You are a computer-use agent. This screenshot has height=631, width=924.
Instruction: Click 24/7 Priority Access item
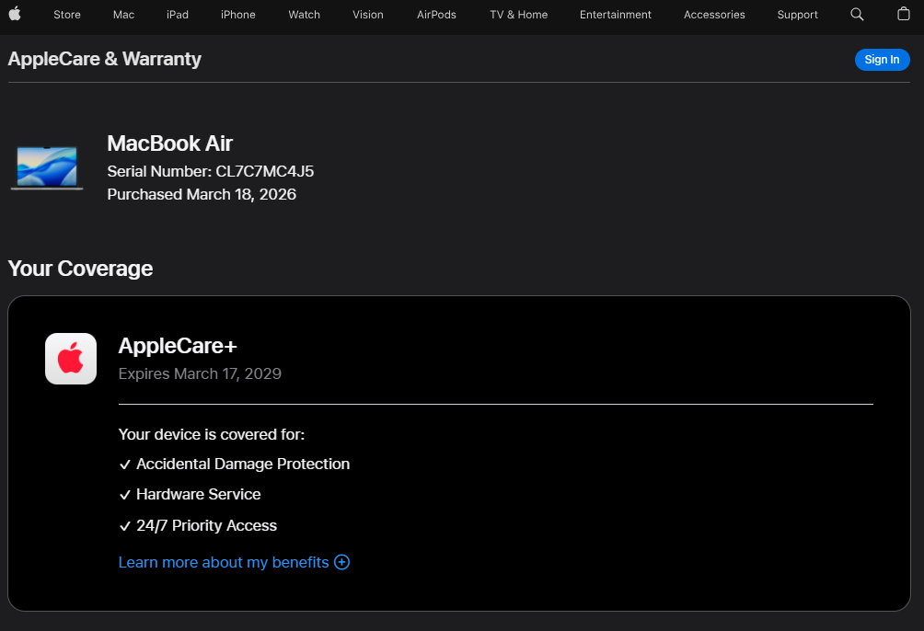(x=198, y=525)
